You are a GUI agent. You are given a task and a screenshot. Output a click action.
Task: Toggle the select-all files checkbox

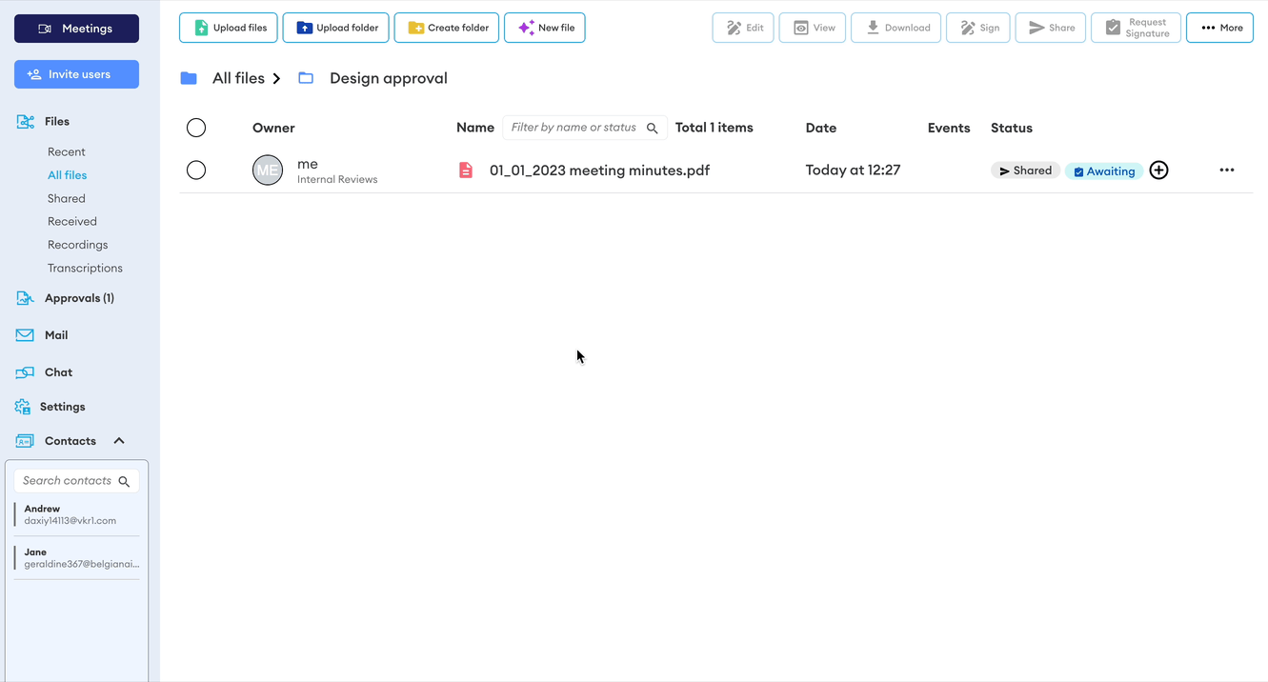(x=196, y=128)
